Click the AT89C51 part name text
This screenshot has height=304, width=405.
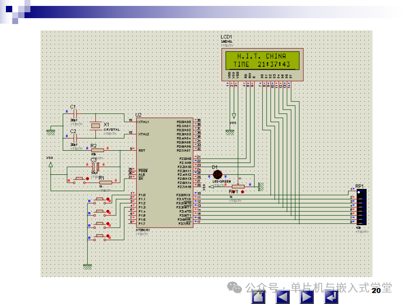tap(143, 230)
